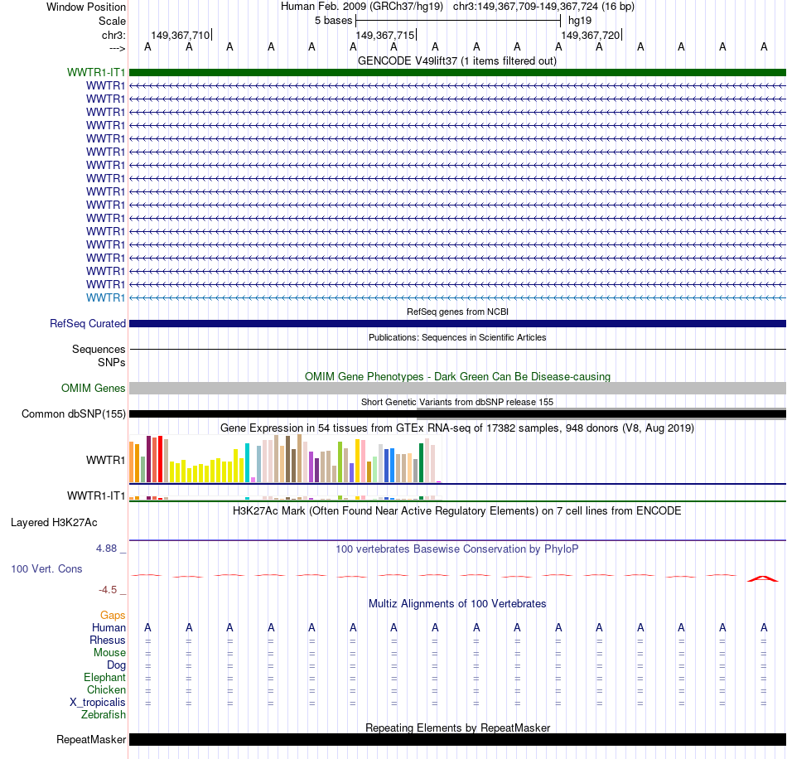Open OMIM Gene Phenotypes track title
This screenshot has height=759, width=787.
click(x=457, y=376)
